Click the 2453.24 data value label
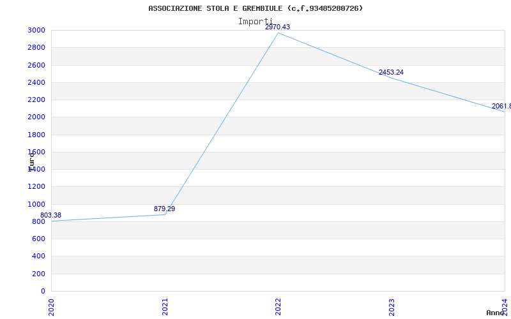Viewport: 511px width, 319px height. 391,73
